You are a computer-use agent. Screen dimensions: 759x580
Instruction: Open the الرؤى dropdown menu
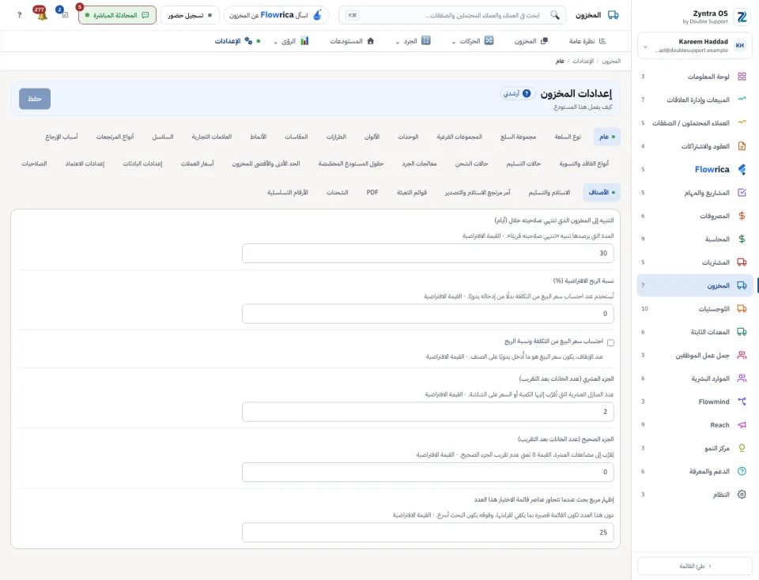coord(292,41)
